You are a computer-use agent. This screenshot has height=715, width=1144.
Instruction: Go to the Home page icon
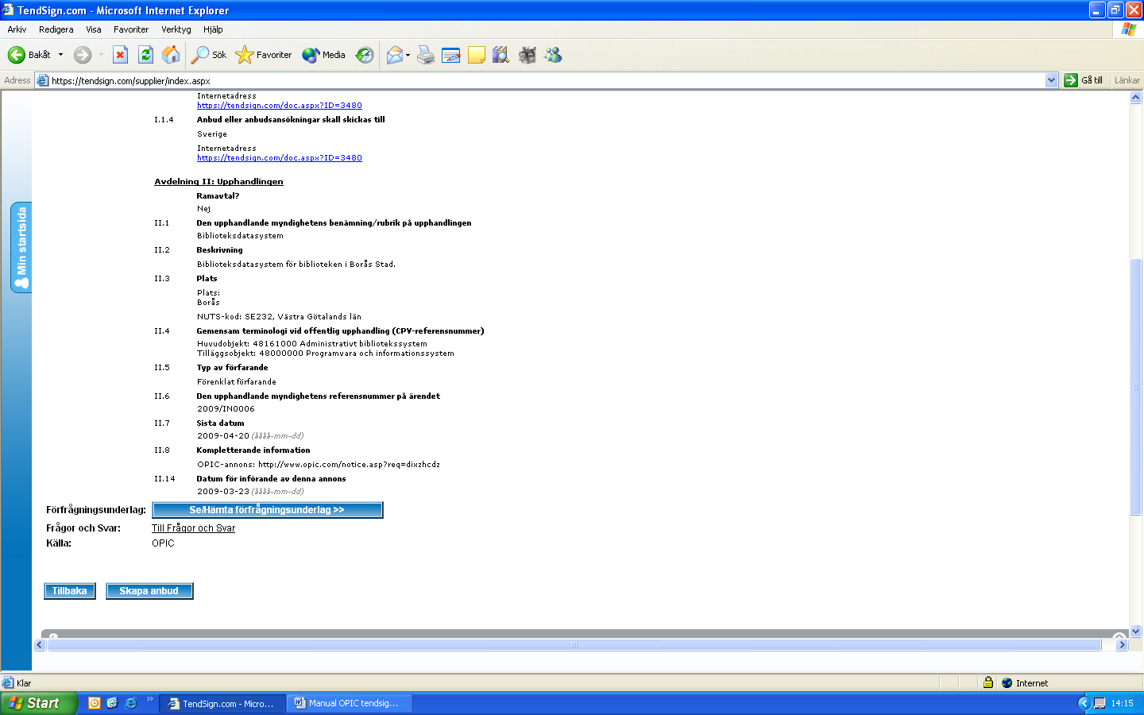point(171,55)
